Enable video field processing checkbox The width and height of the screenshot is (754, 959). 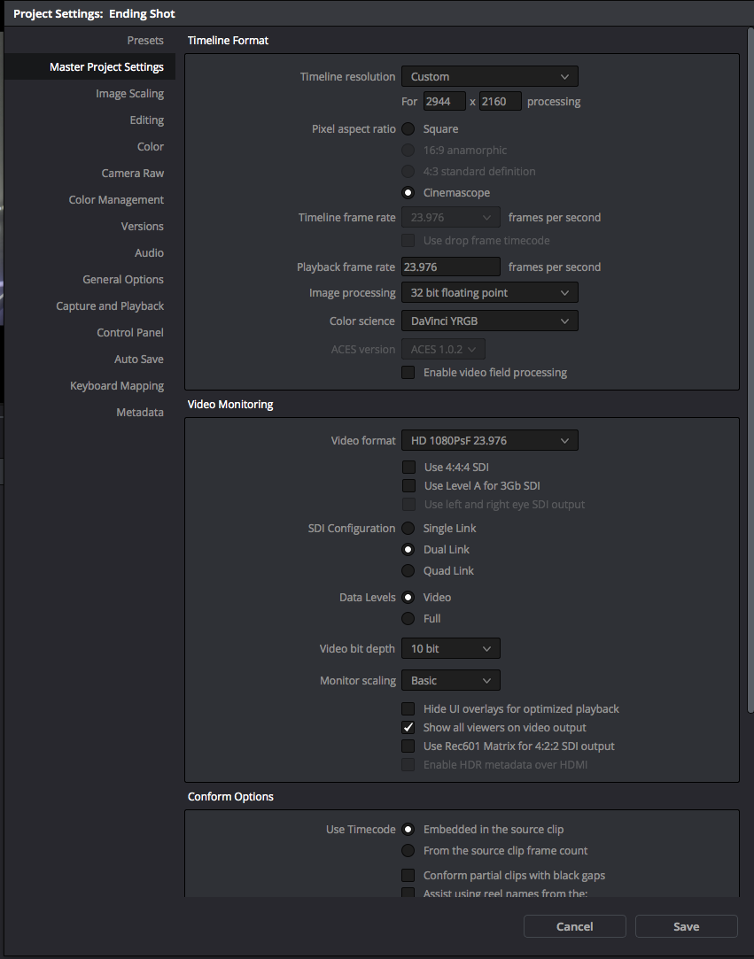tap(408, 373)
